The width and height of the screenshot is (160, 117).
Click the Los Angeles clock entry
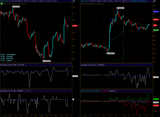point(8,54)
